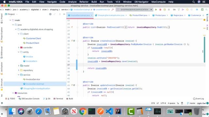Open the Event Log
Viewport: 209px width, 117px height.
pyautogui.click(x=199, y=99)
